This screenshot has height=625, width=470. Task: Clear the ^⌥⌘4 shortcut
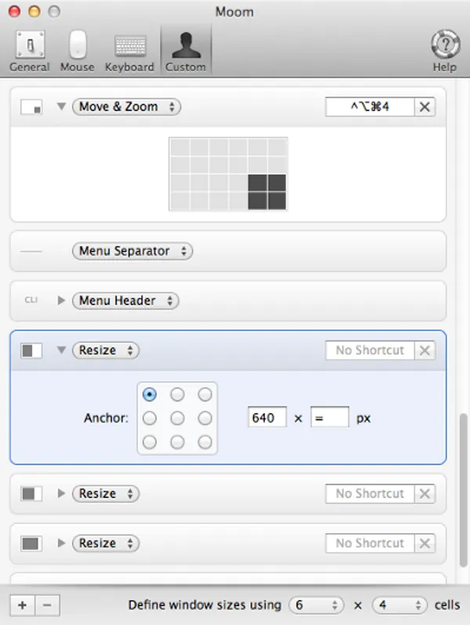(x=425, y=107)
